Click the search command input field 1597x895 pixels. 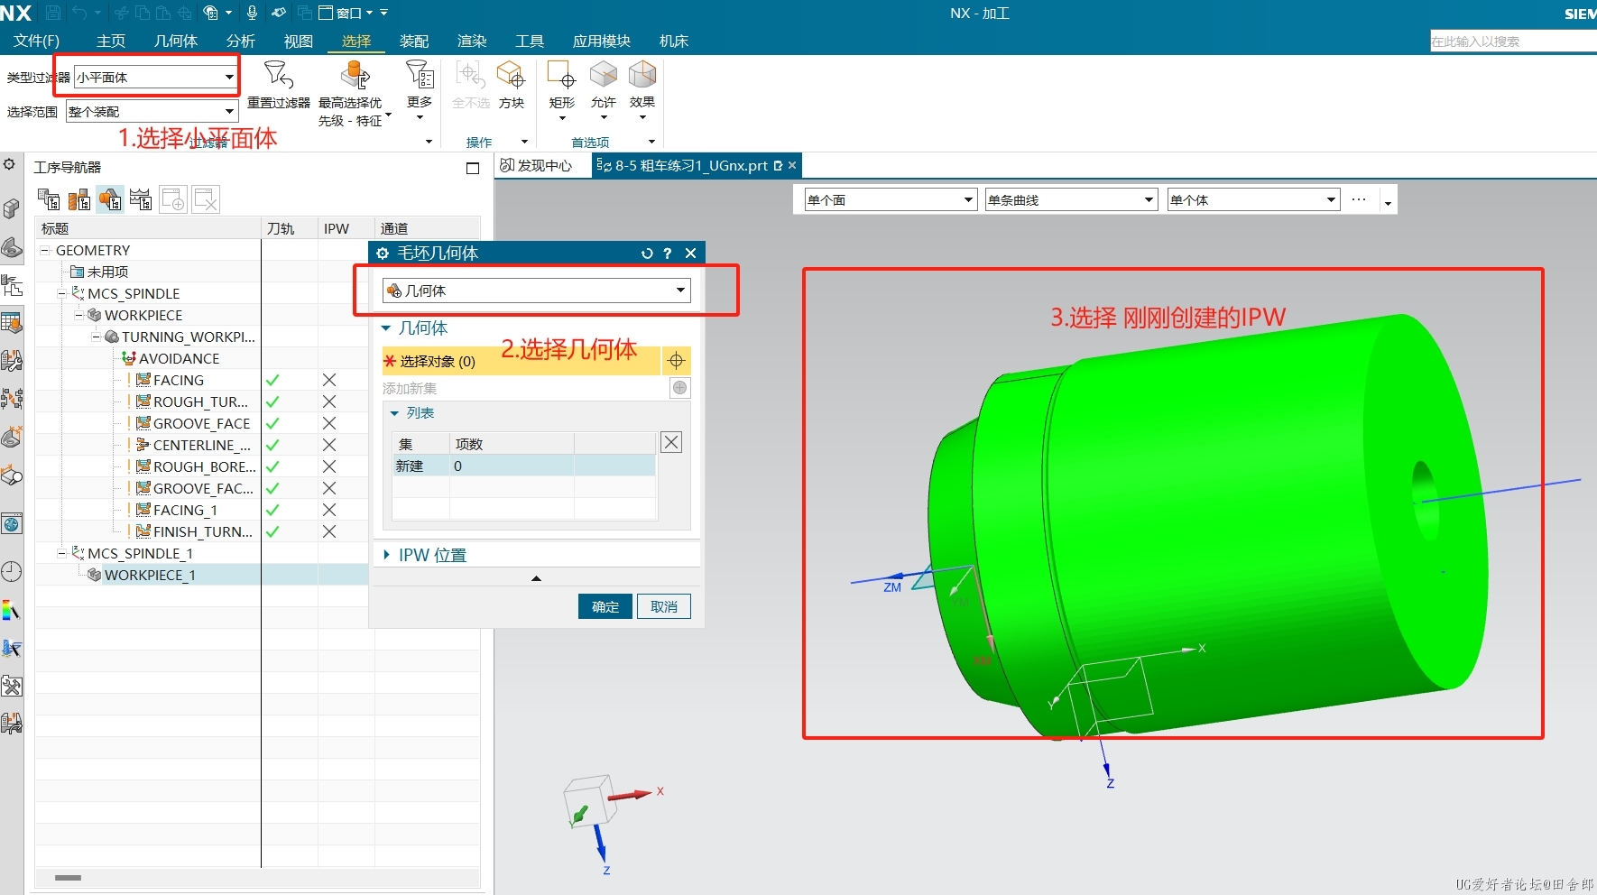[1512, 42]
